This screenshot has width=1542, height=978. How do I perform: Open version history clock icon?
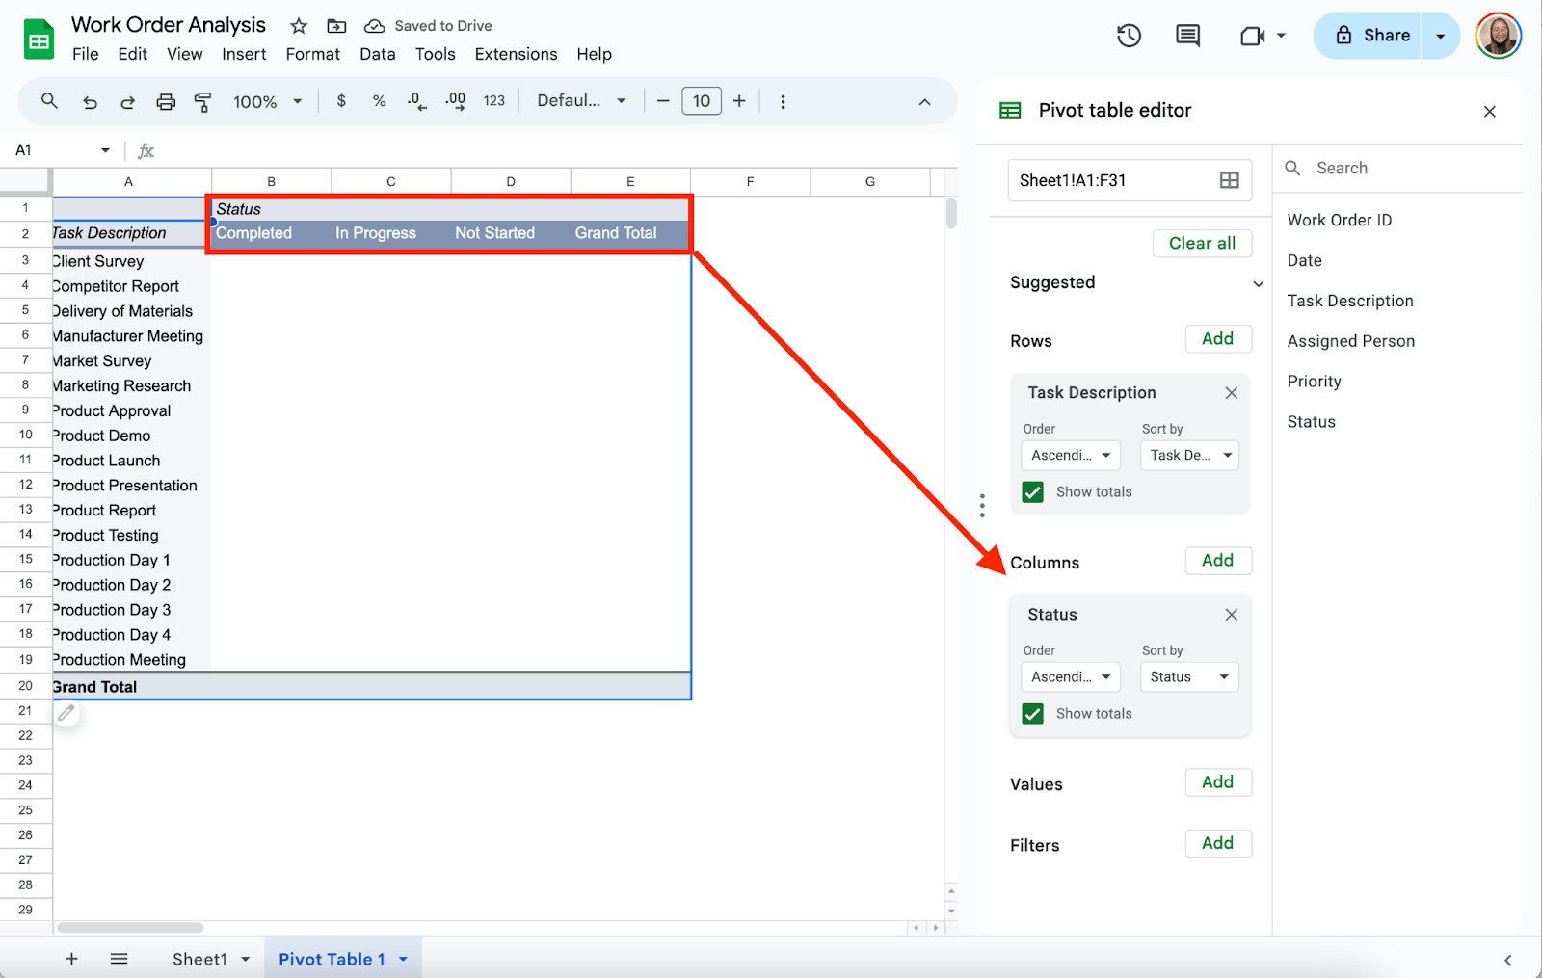tap(1129, 36)
